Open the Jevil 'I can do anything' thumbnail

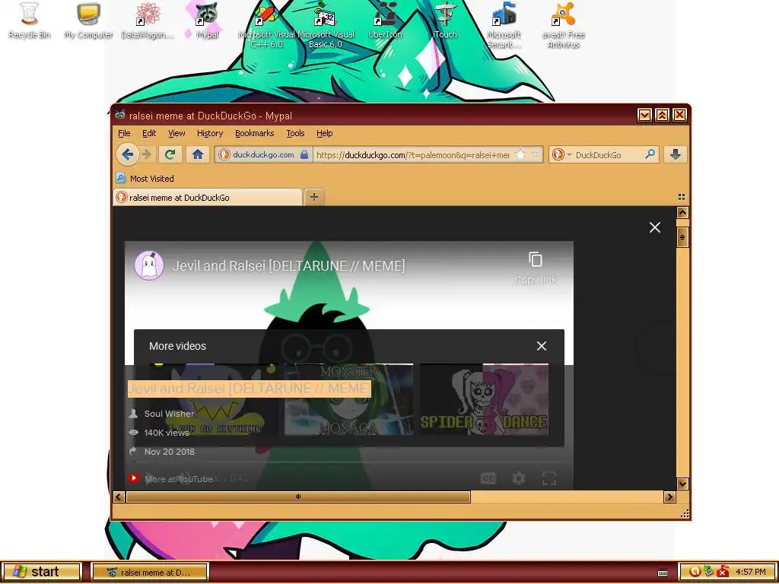213,399
